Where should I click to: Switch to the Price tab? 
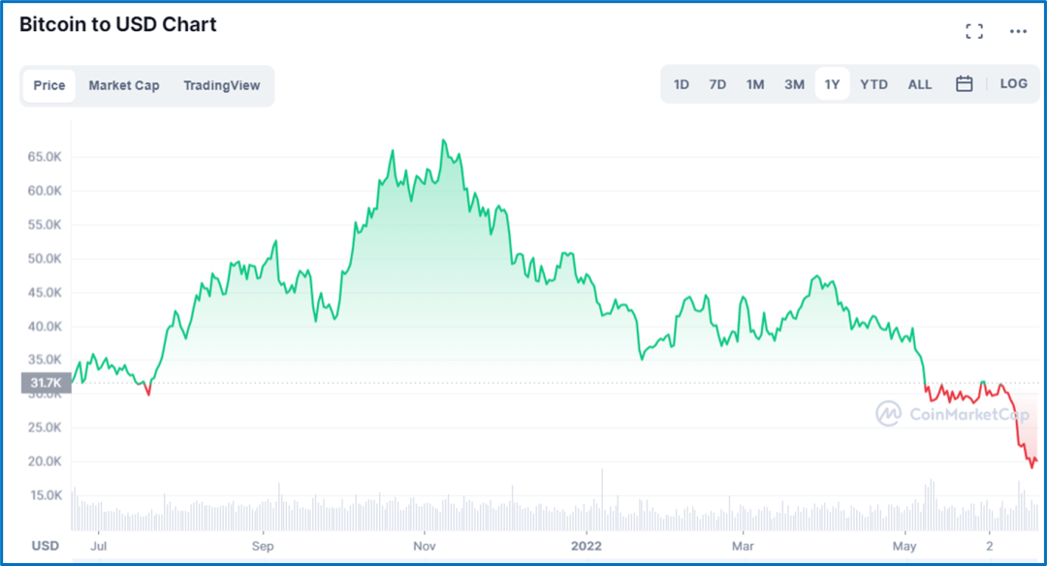tap(49, 85)
